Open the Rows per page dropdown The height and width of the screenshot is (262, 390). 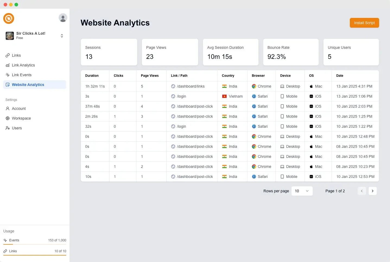[x=302, y=191]
